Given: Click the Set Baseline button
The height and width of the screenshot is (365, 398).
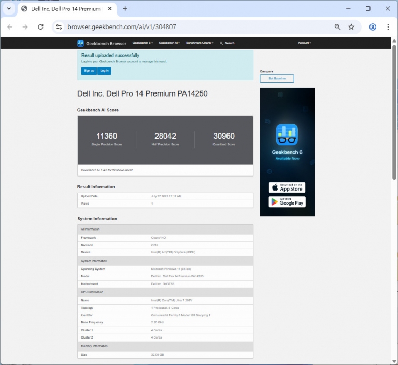Looking at the screenshot, I should [x=277, y=78].
